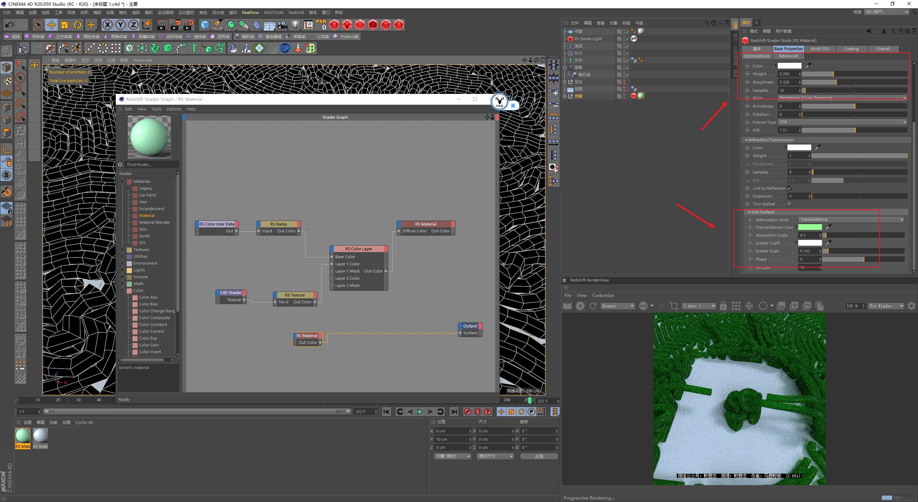Open the Attenuation Units Transmittance dropdown
This screenshot has width=918, height=502.
click(x=852, y=219)
